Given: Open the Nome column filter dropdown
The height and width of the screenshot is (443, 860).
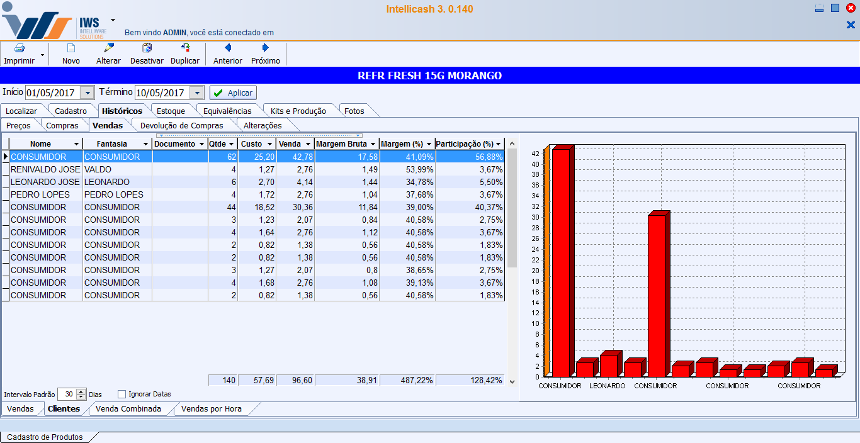Looking at the screenshot, I should [77, 144].
